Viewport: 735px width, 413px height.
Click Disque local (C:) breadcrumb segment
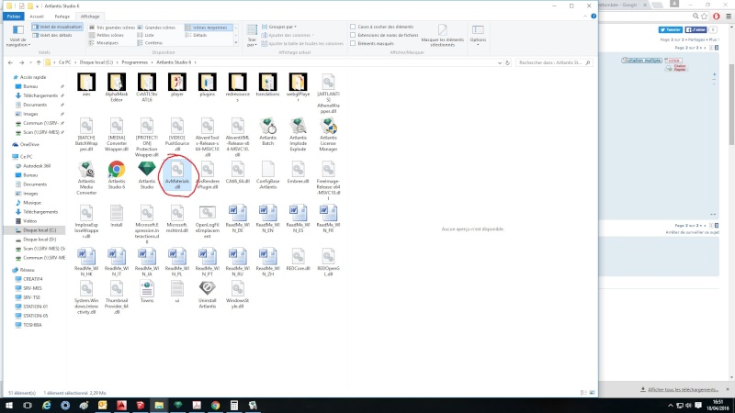pyautogui.click(x=96, y=62)
